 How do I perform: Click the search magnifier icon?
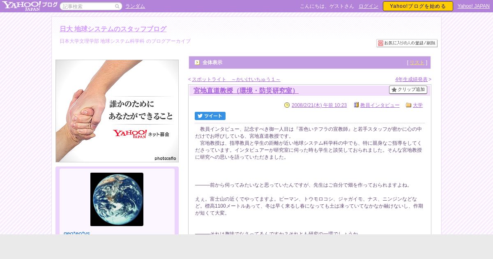[117, 7]
